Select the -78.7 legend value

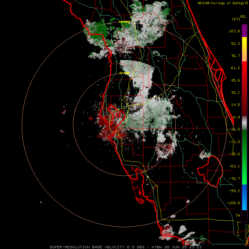(234, 179)
